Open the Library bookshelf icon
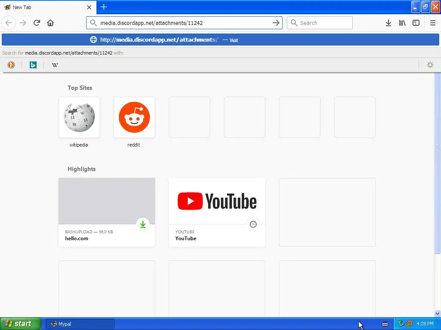Screen dimensions: 441x330 click(402, 23)
